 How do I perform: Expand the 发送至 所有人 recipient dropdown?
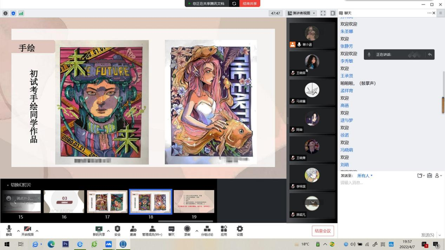[365, 176]
